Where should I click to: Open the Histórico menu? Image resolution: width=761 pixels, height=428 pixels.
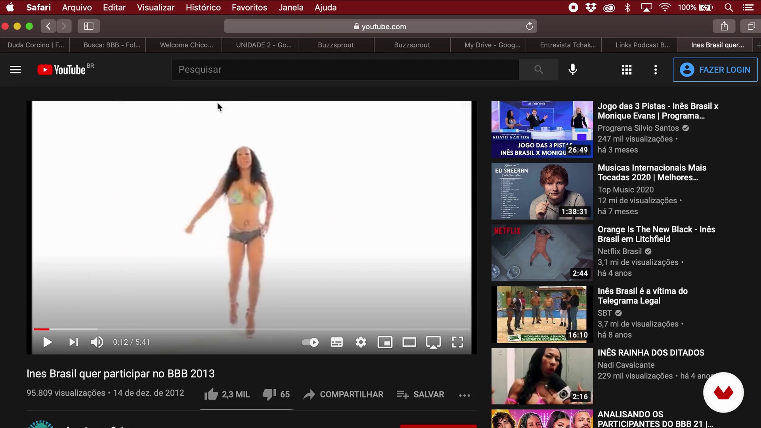203,7
